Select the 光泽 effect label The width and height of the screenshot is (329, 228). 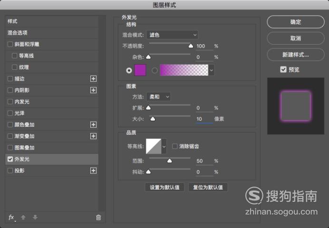tap(19, 114)
